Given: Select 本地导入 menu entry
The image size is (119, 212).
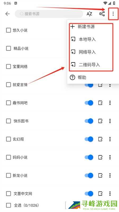Looking at the screenshot, I should (87, 39).
